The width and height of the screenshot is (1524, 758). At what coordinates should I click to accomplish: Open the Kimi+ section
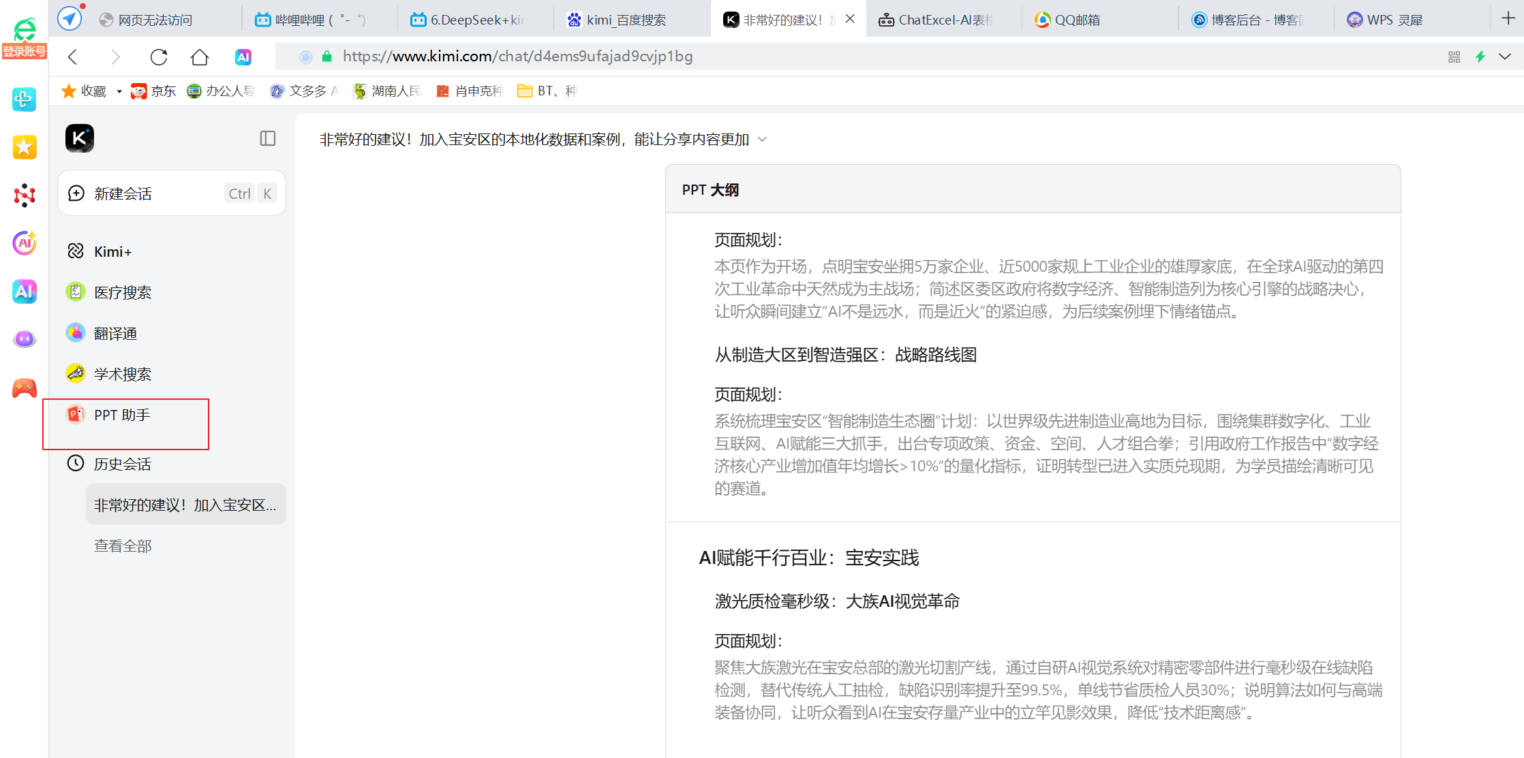(x=112, y=251)
